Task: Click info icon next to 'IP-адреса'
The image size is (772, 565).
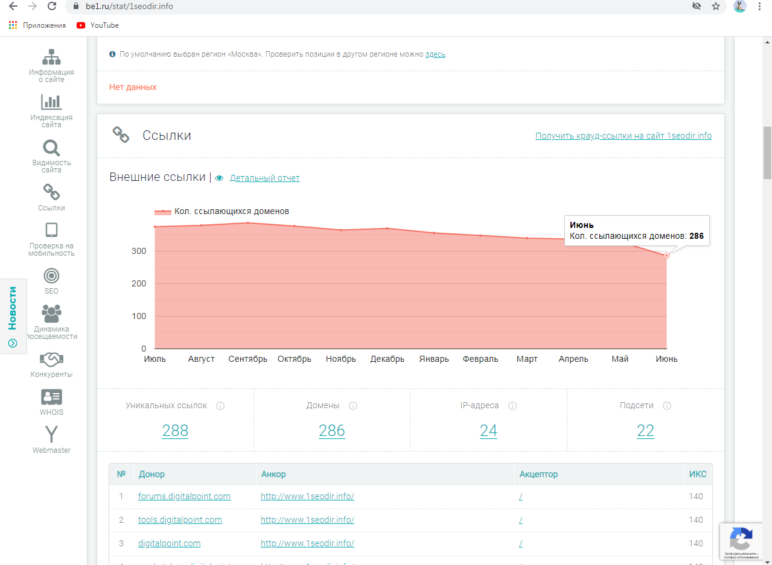Action: point(512,406)
